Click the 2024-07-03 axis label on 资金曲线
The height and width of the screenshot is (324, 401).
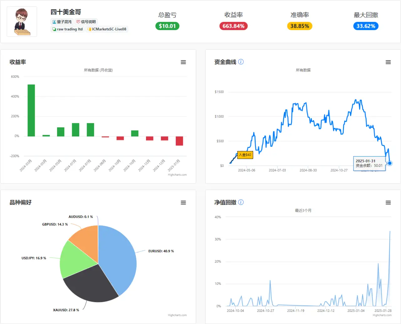click(x=277, y=170)
